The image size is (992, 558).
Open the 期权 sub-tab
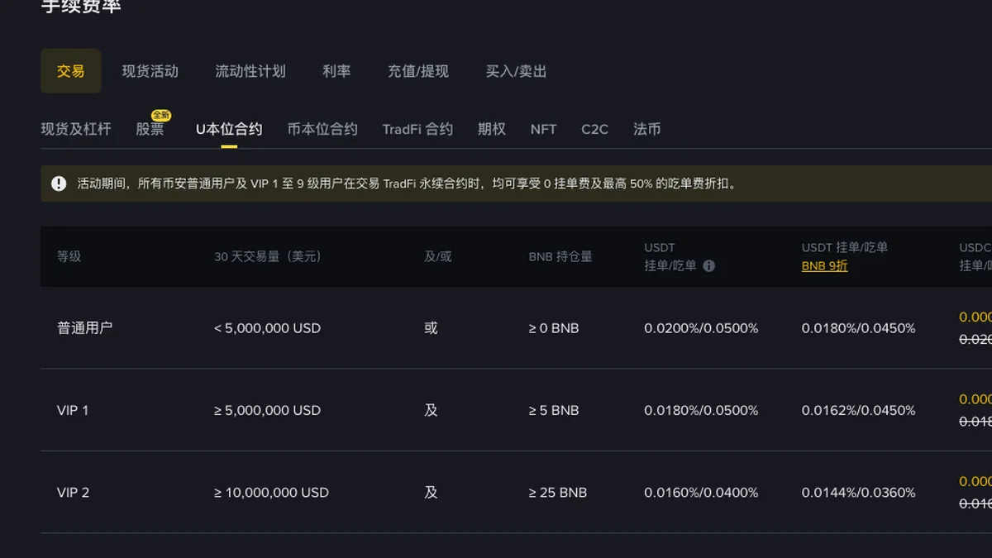pyautogui.click(x=492, y=129)
